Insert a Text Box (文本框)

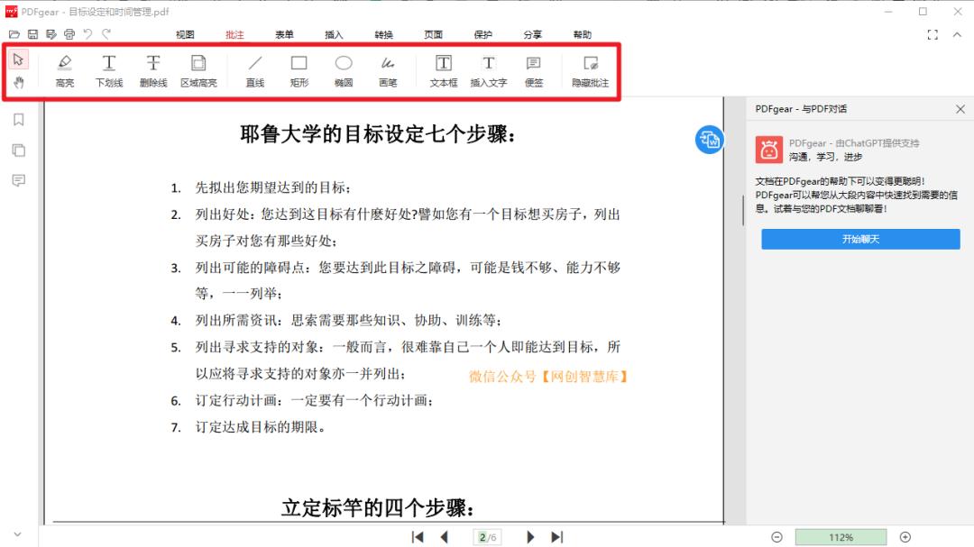(443, 72)
